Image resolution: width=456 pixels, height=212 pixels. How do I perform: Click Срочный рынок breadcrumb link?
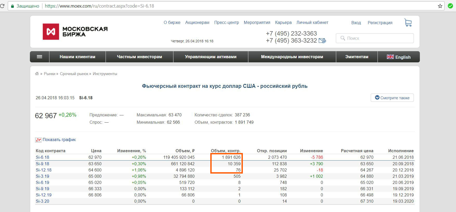tap(74, 74)
